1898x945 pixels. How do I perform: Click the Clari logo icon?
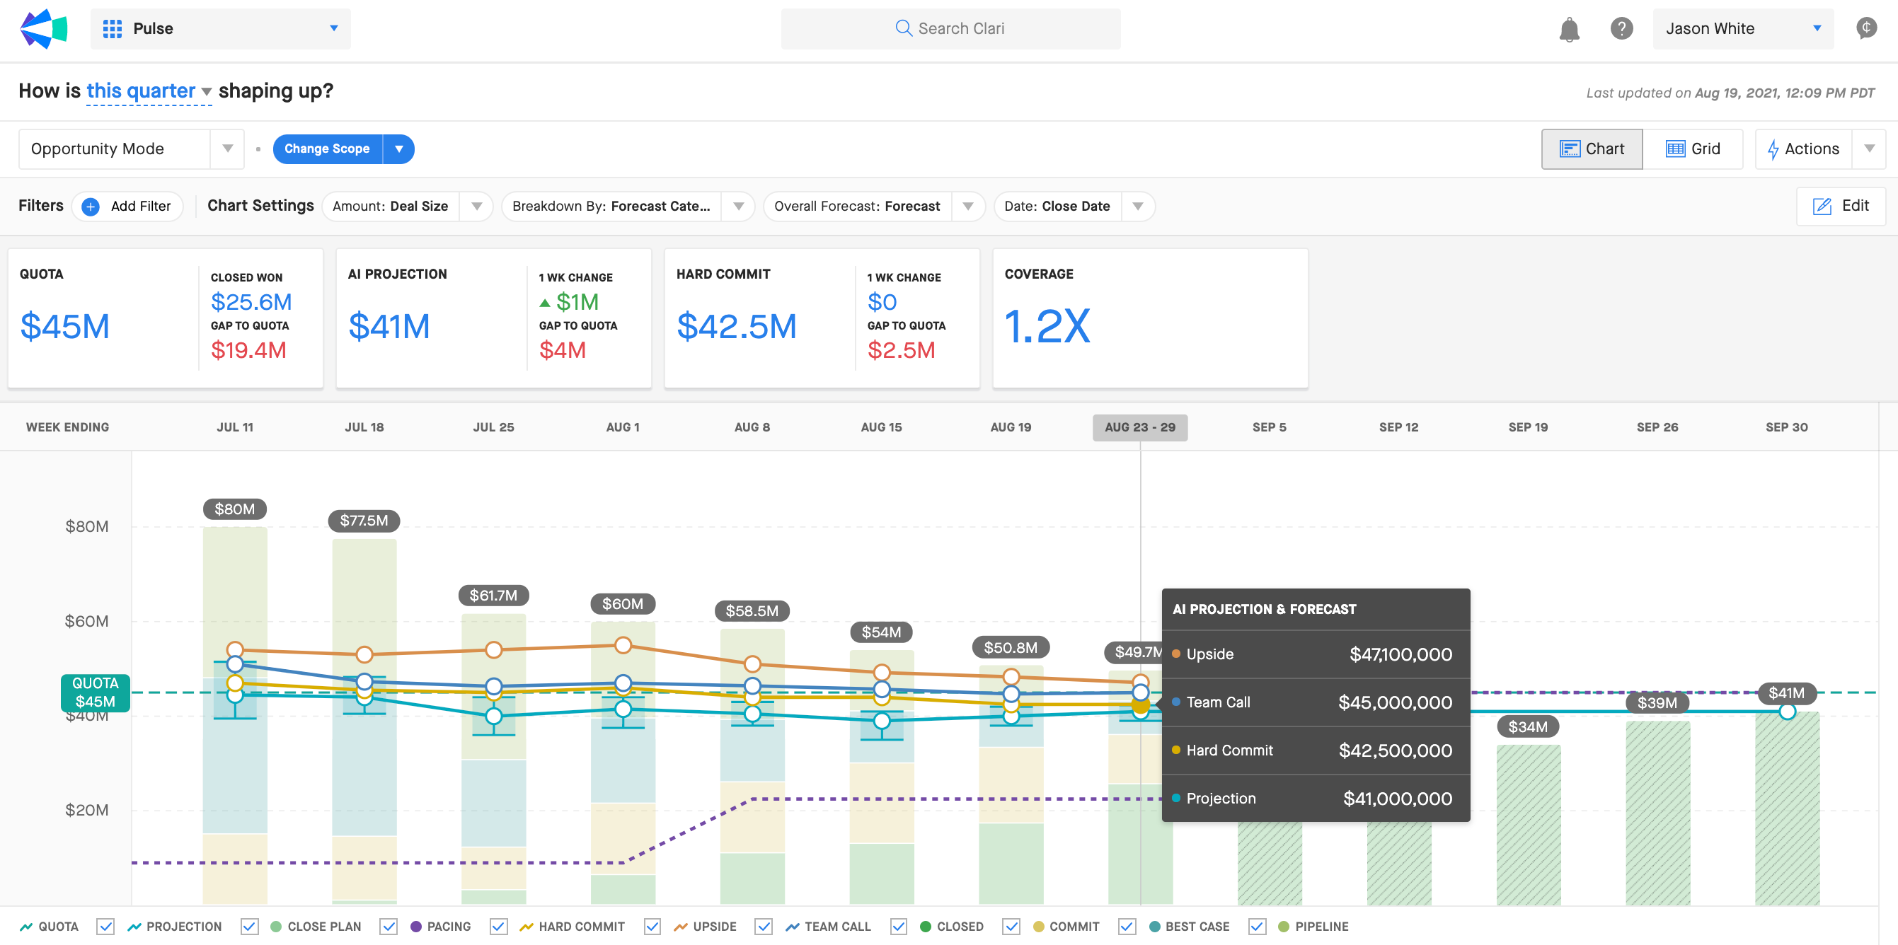pos(43,29)
